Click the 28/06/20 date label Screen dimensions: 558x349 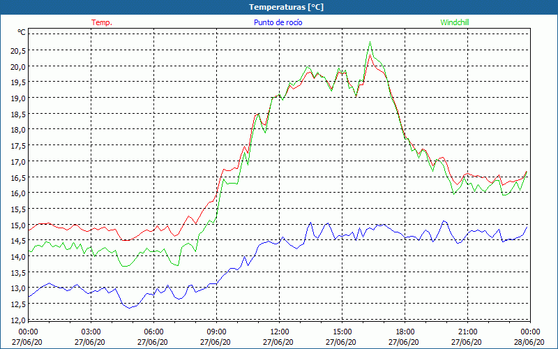point(529,342)
